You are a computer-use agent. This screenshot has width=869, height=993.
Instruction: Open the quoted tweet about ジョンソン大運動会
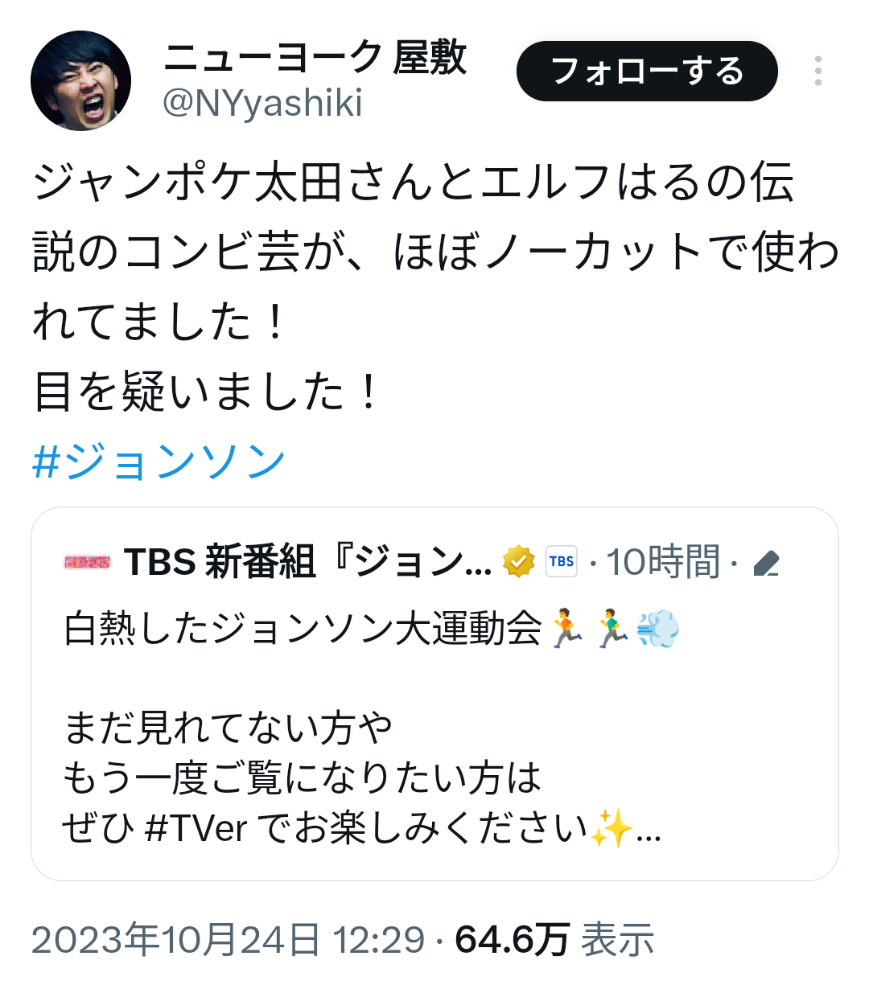(x=434, y=693)
